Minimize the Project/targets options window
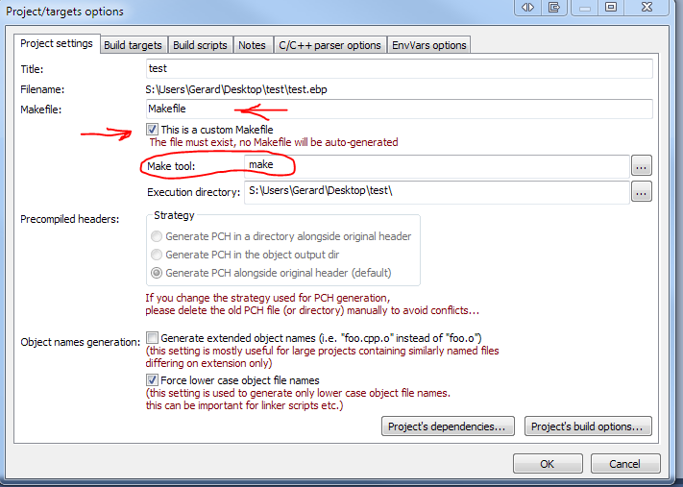The image size is (683, 487). pos(585,8)
